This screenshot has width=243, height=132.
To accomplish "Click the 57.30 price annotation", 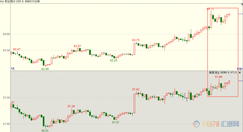I will (71, 106).
